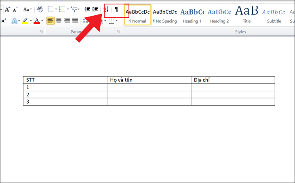Open the Font Color dropdown arrow
The width and height of the screenshot is (295, 183).
click(x=42, y=21)
